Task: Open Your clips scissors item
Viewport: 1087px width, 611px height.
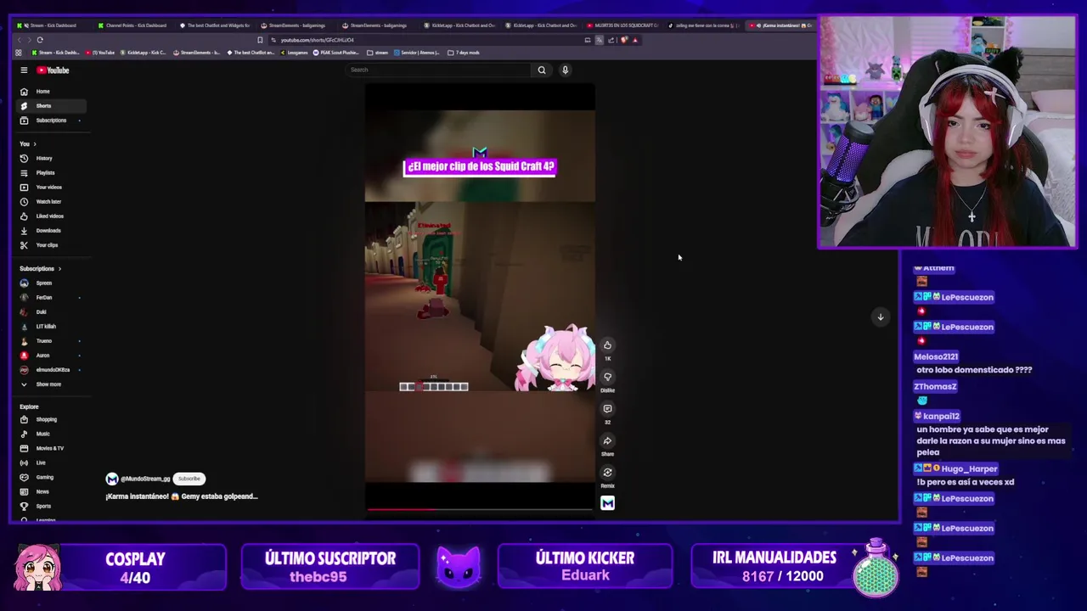Action: pos(51,245)
